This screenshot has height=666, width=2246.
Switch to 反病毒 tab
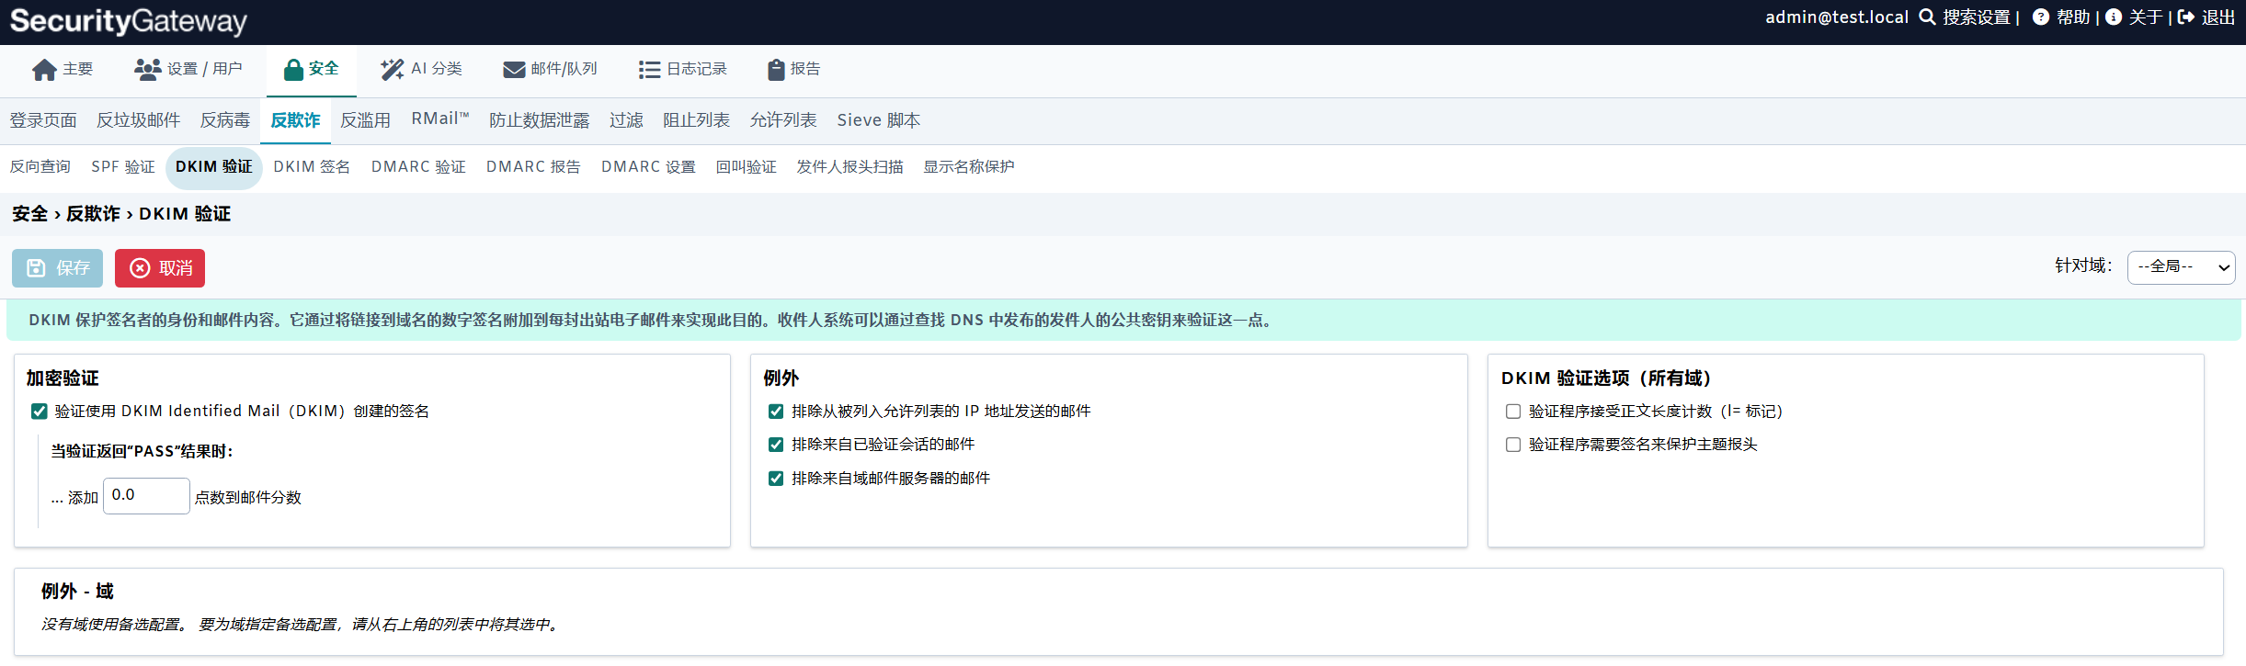pos(225,120)
